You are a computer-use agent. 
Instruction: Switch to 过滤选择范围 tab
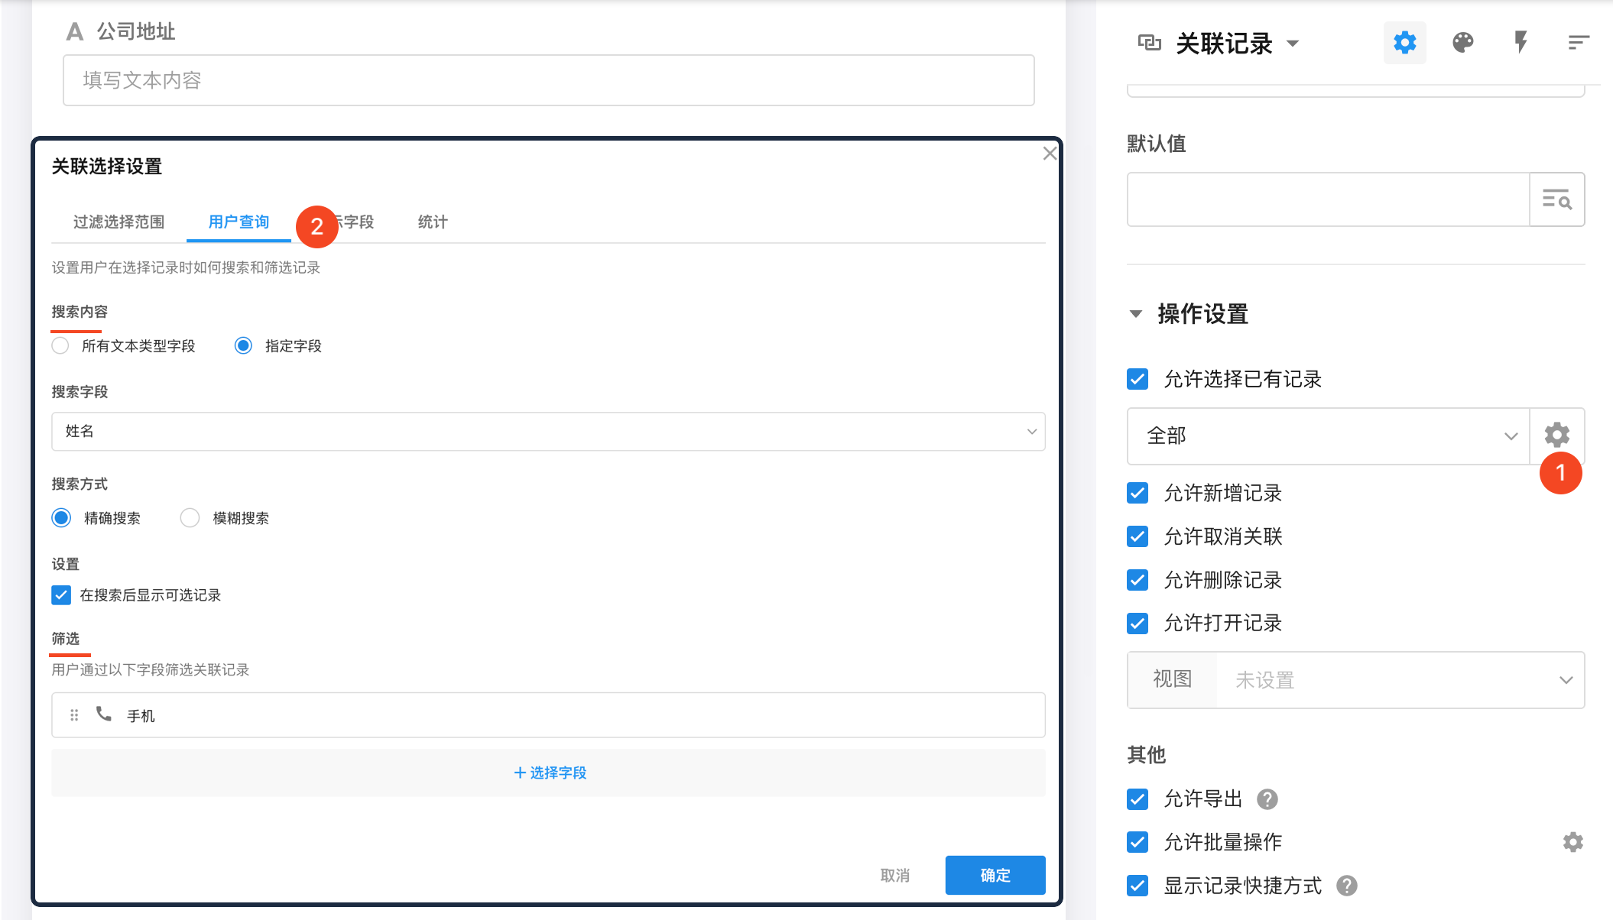[118, 222]
